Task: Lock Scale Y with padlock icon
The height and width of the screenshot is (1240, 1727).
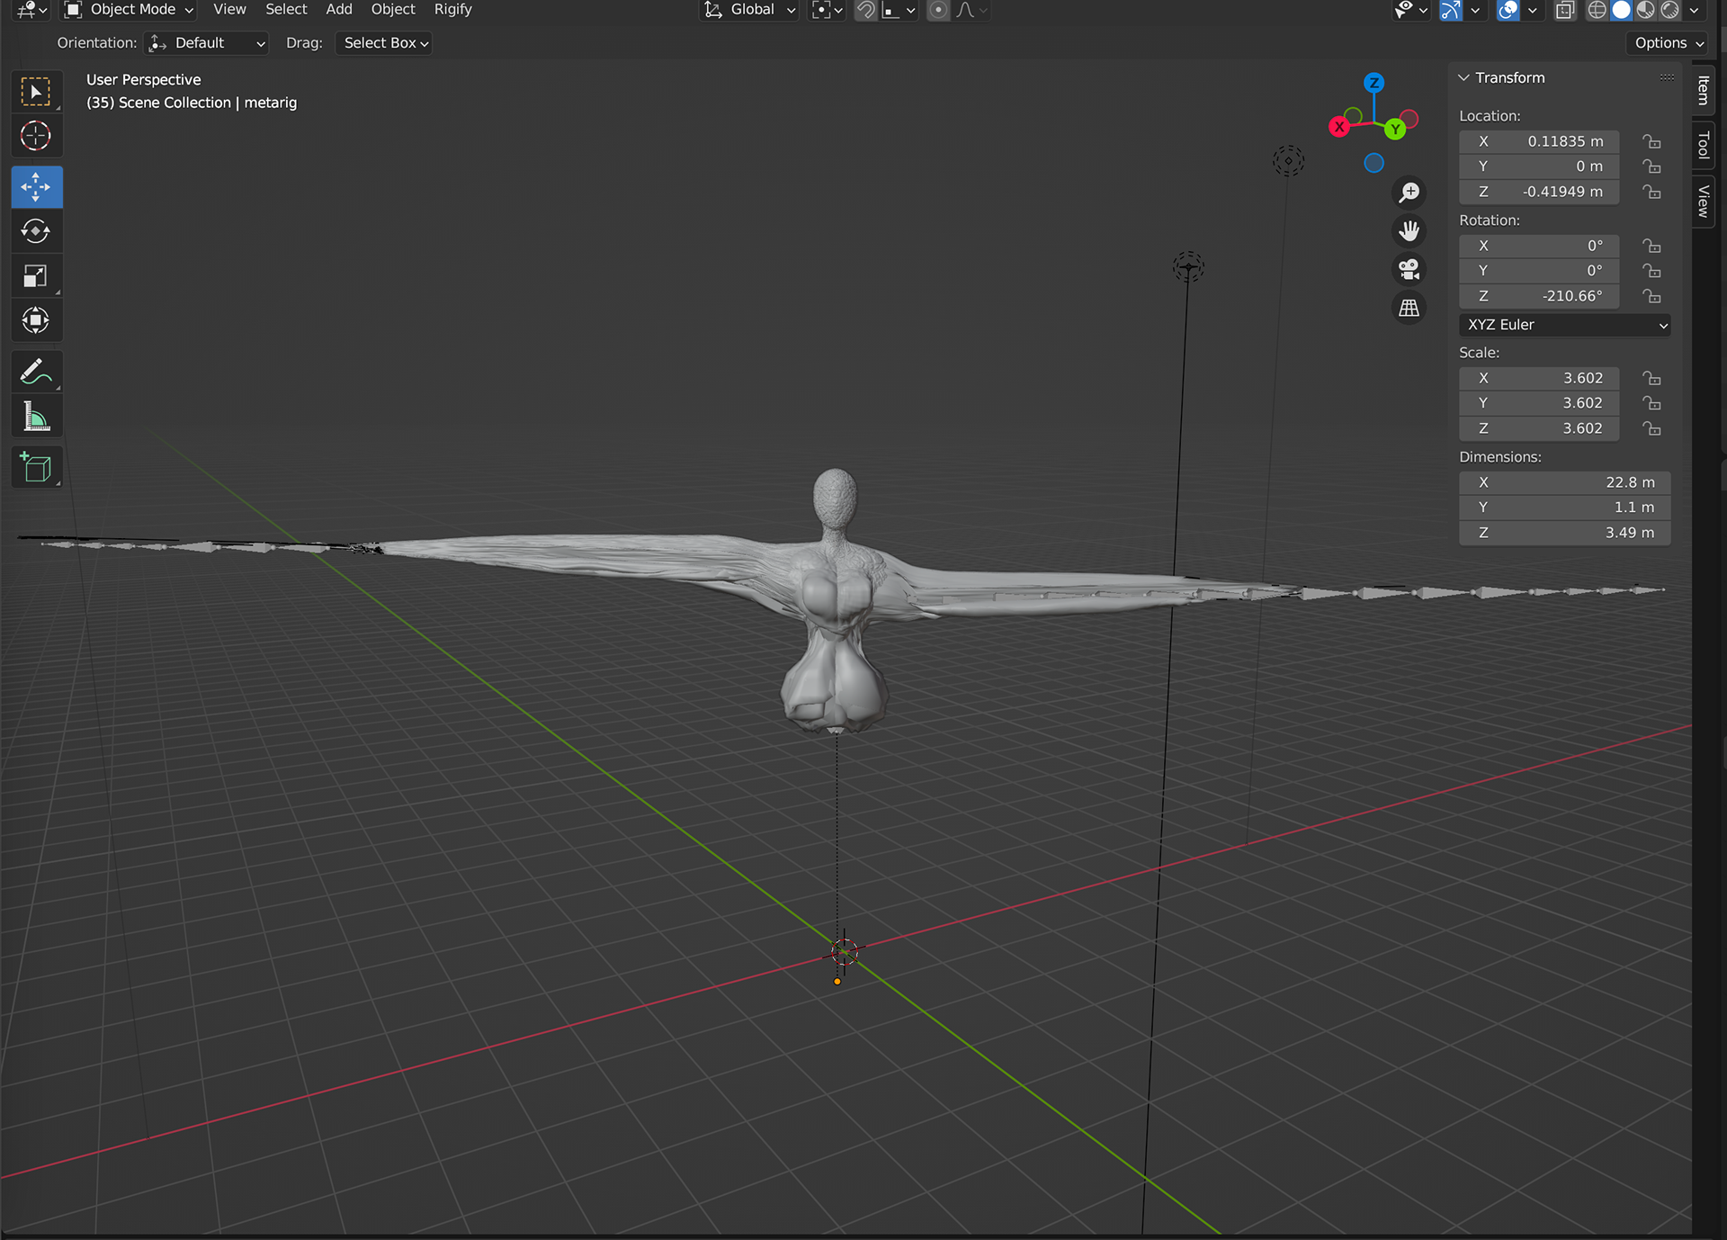Action: (x=1651, y=403)
